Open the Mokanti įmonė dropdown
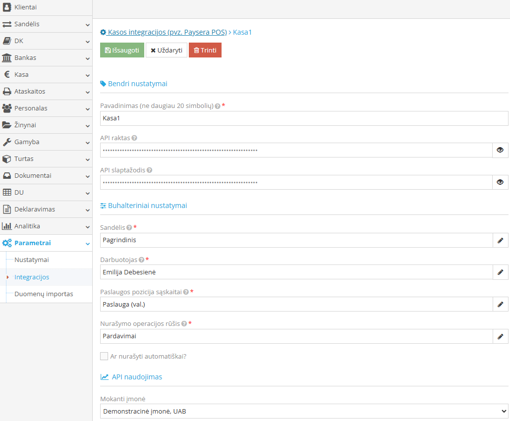The image size is (510, 421). pos(304,411)
